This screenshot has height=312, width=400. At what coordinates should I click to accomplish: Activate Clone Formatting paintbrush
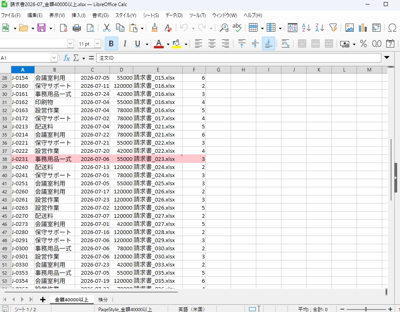point(154,28)
